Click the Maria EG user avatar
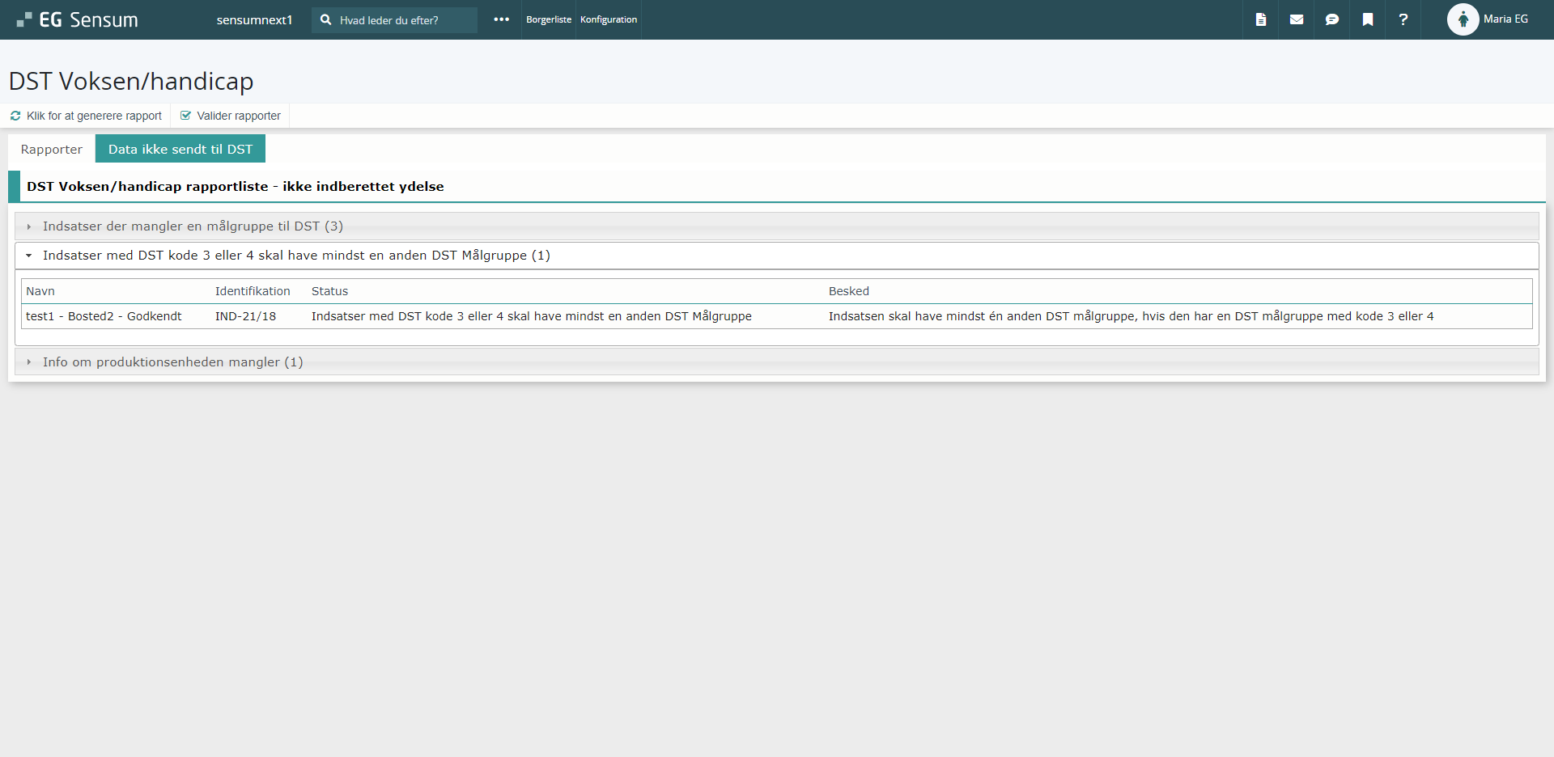 click(x=1463, y=19)
